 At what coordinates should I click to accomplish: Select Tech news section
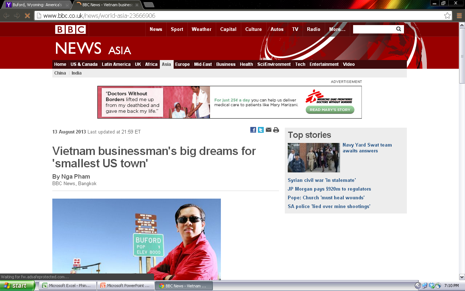click(300, 64)
